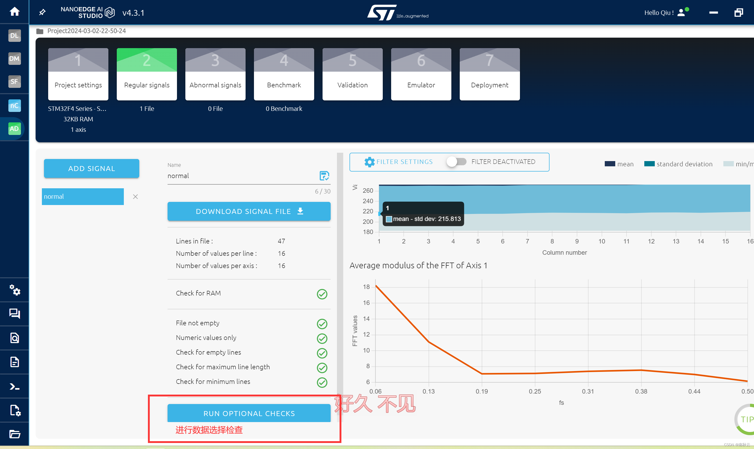Open the Abnormal signals step
754x449 pixels.
pyautogui.click(x=215, y=74)
